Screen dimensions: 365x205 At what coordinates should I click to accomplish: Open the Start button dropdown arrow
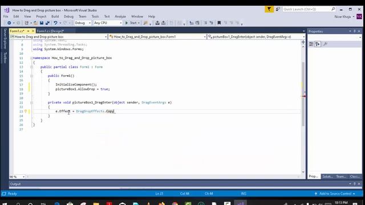tap(139, 23)
